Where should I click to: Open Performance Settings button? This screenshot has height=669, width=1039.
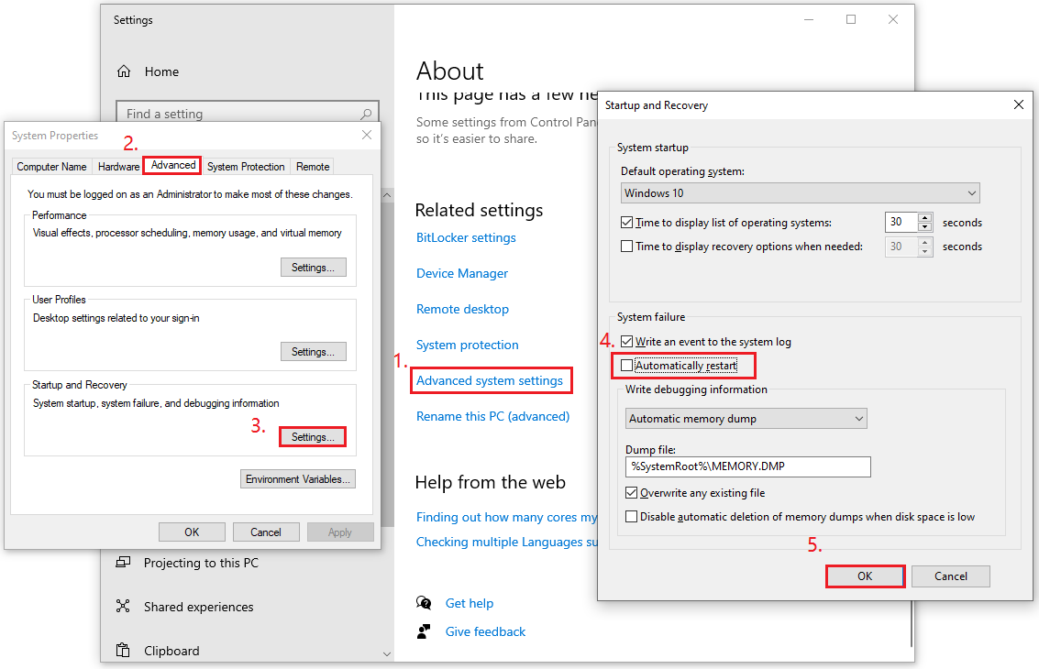[313, 268]
